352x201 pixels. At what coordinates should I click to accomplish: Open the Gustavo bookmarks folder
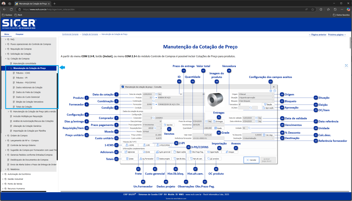point(7,15)
